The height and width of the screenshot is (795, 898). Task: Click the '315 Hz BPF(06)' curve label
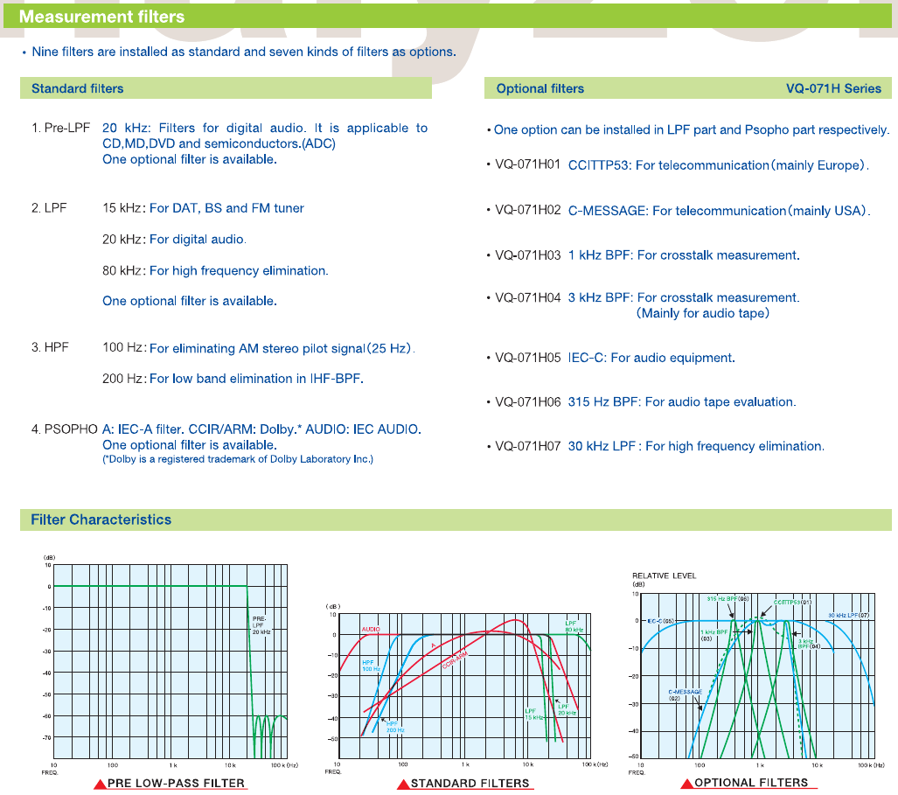click(x=727, y=599)
